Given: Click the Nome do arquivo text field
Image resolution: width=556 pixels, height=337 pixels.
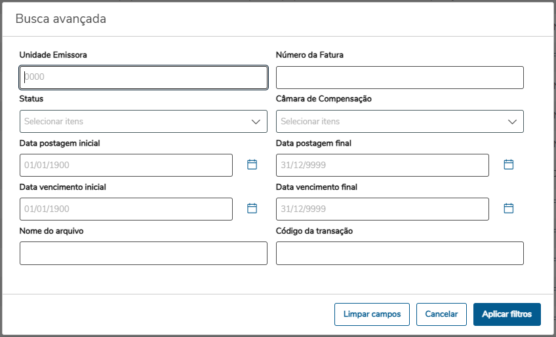Looking at the screenshot, I should click(x=144, y=253).
